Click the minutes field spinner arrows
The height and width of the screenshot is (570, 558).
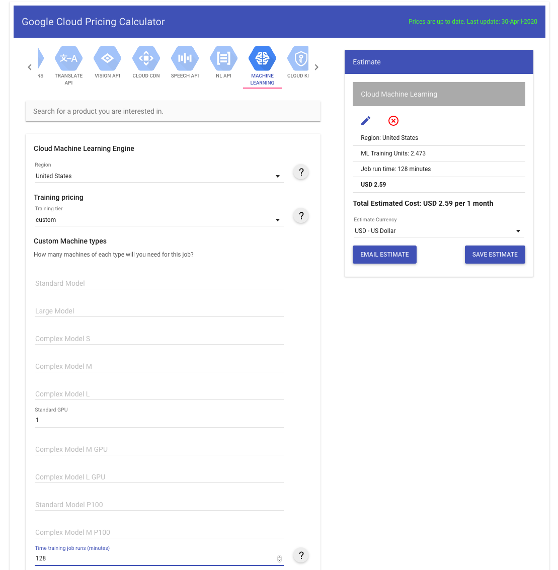(x=279, y=559)
